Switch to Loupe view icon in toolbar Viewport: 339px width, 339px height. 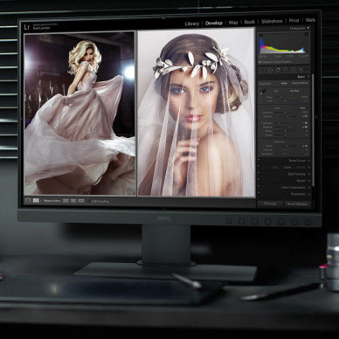pyautogui.click(x=28, y=200)
